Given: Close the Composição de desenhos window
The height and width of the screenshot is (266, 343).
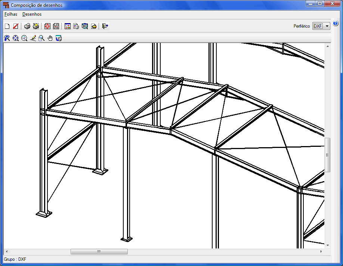Looking at the screenshot, I should tap(332, 3).
